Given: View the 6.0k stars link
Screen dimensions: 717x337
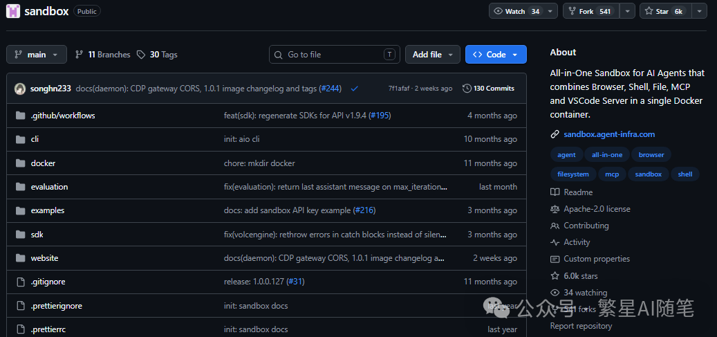Looking at the screenshot, I should click(574, 276).
